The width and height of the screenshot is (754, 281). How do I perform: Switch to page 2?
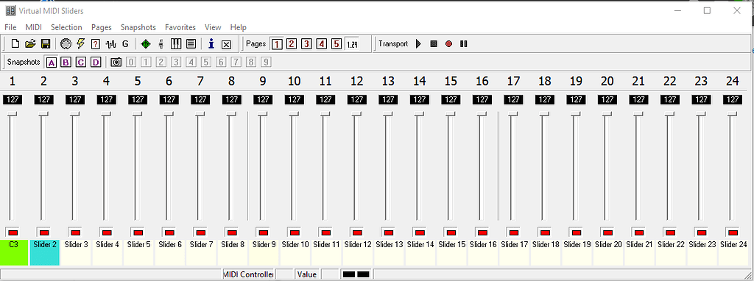pos(292,44)
